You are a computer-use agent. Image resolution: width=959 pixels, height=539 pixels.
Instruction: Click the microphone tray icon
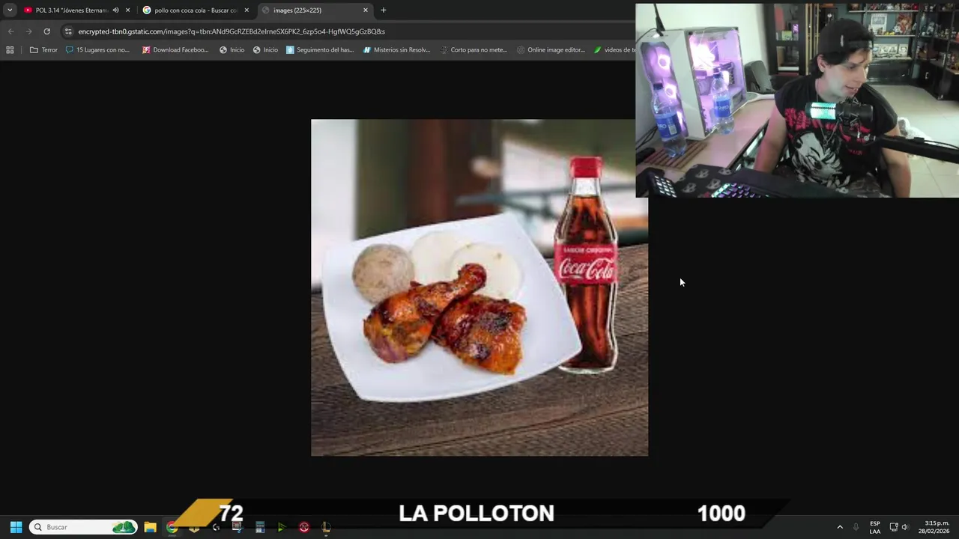(856, 527)
